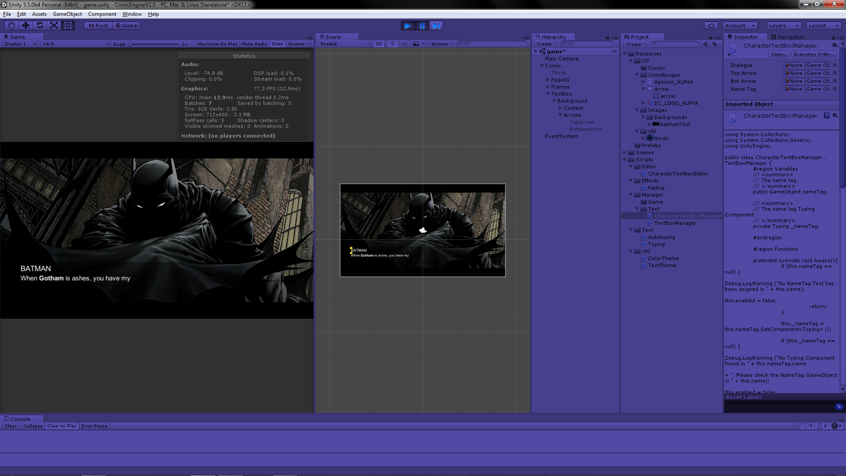This screenshot has width=846, height=476.
Task: Expand the Page01 object in Hierarchy
Action: point(548,80)
